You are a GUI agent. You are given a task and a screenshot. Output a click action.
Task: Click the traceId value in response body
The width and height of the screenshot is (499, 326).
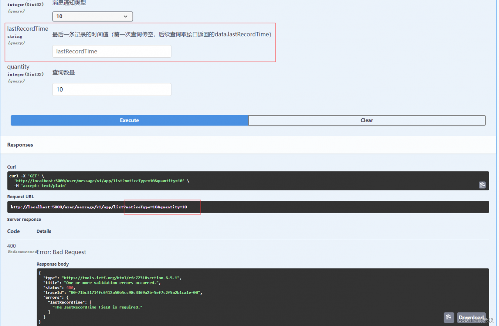(x=129, y=292)
